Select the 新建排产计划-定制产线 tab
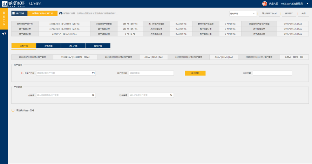The width and height of the screenshot is (312, 164). coord(42,13)
